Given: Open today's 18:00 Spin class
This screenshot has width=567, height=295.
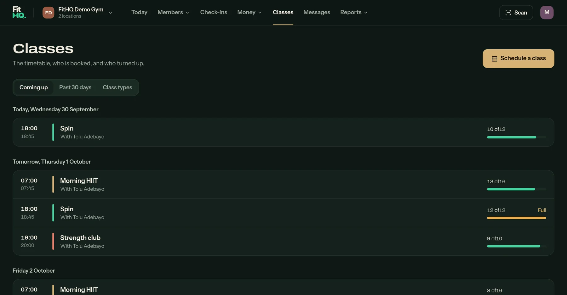Looking at the screenshot, I should [x=283, y=132].
